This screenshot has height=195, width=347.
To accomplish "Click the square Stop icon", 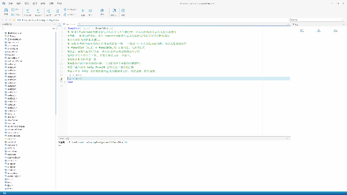I will [90, 11].
